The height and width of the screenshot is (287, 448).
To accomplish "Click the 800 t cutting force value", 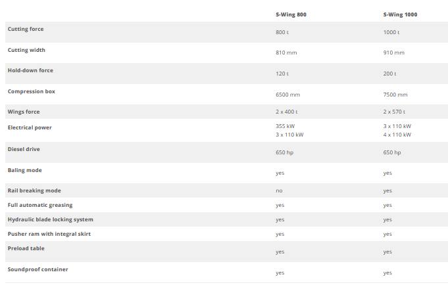I will 282,32.
